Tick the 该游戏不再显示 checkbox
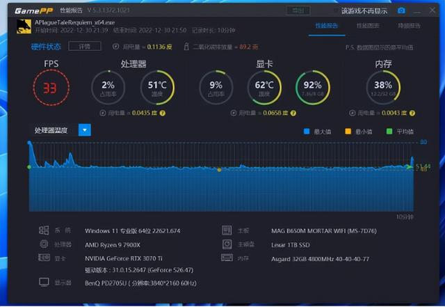 336,11
